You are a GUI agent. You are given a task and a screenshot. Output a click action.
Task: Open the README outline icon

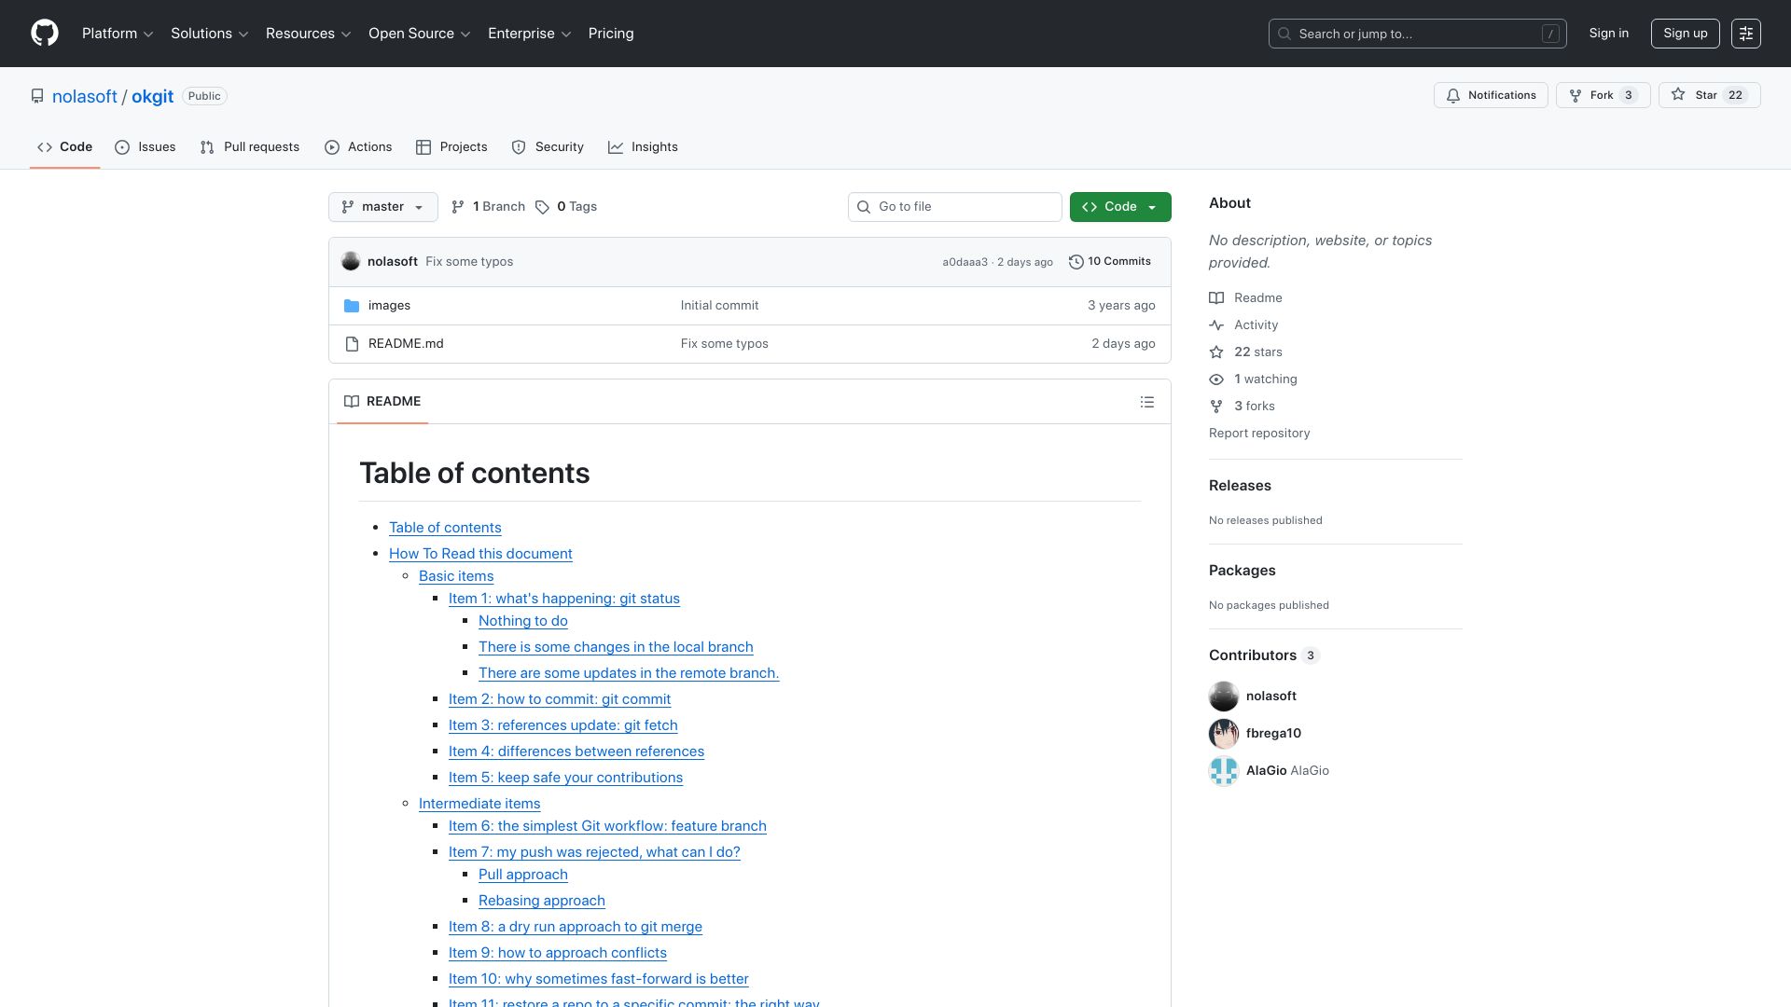(1147, 402)
